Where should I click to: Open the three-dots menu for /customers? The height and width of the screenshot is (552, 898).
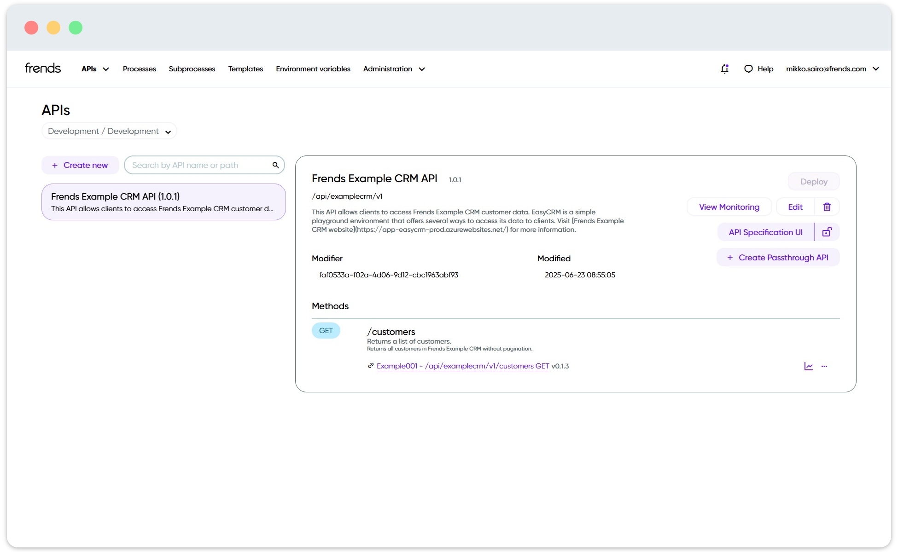pos(824,366)
